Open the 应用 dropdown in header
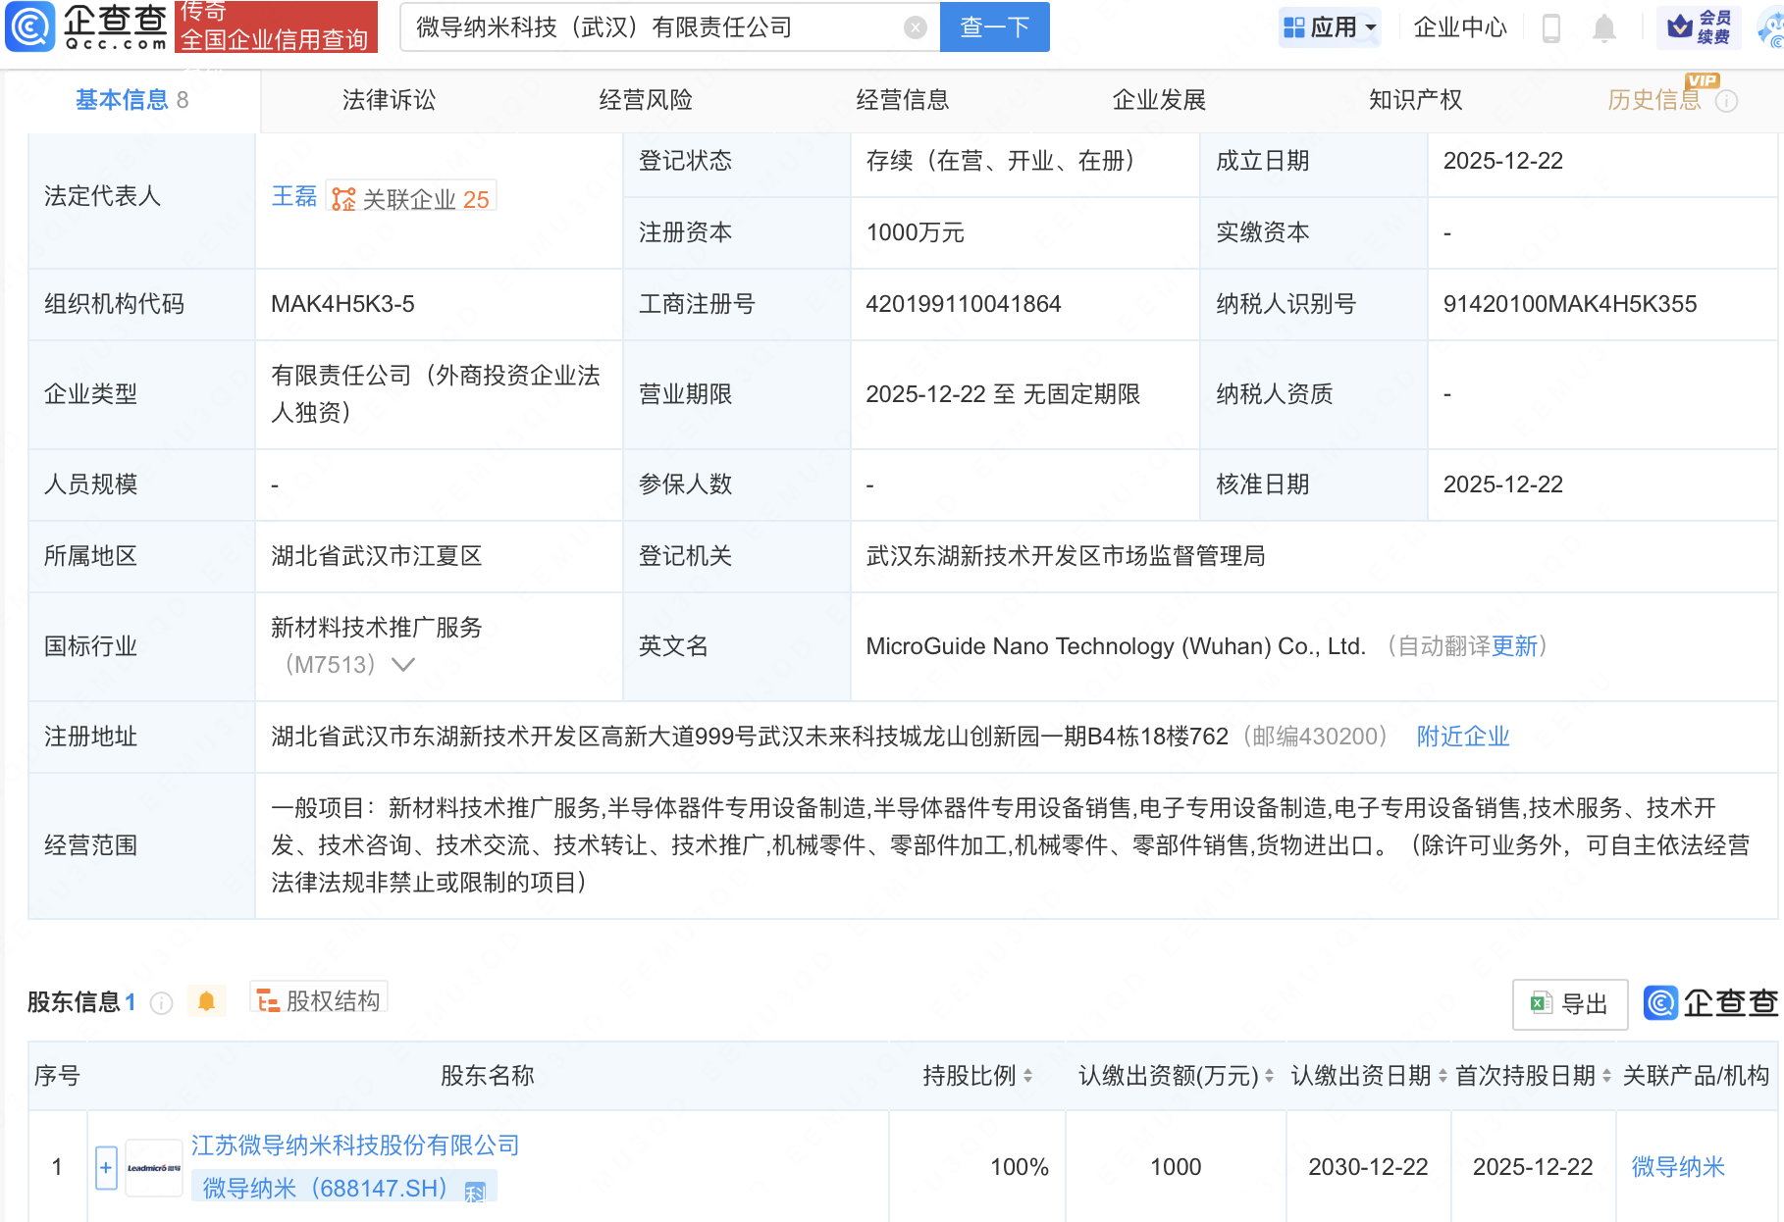This screenshot has width=1784, height=1222. [1330, 26]
